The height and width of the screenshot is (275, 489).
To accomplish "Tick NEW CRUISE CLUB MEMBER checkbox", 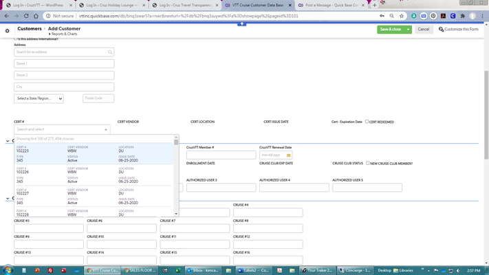I will coord(368,163).
